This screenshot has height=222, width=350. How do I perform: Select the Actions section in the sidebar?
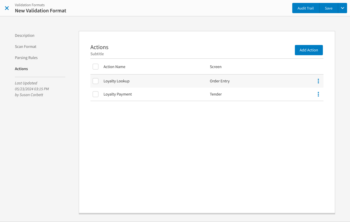pyautogui.click(x=21, y=69)
